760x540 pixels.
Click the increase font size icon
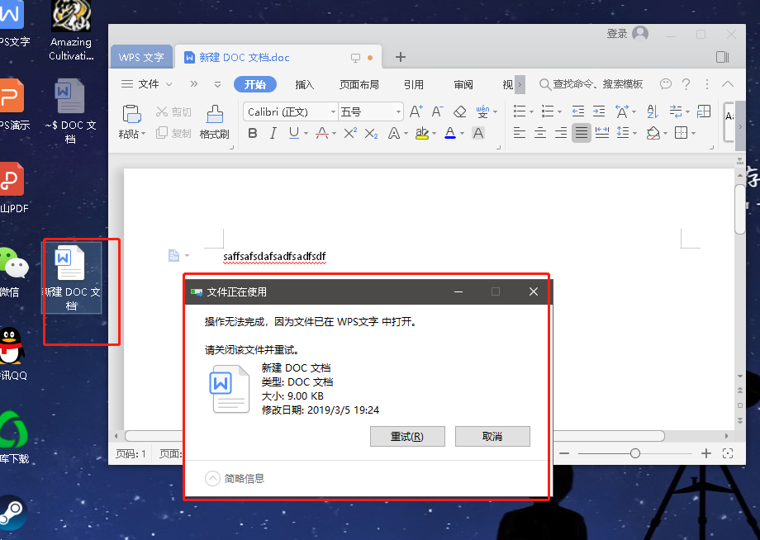tap(416, 111)
